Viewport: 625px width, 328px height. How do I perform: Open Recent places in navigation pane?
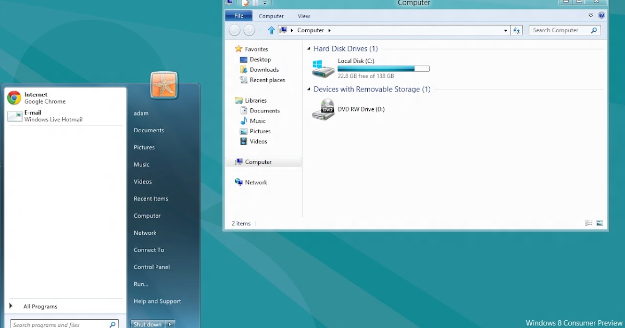pyautogui.click(x=267, y=80)
